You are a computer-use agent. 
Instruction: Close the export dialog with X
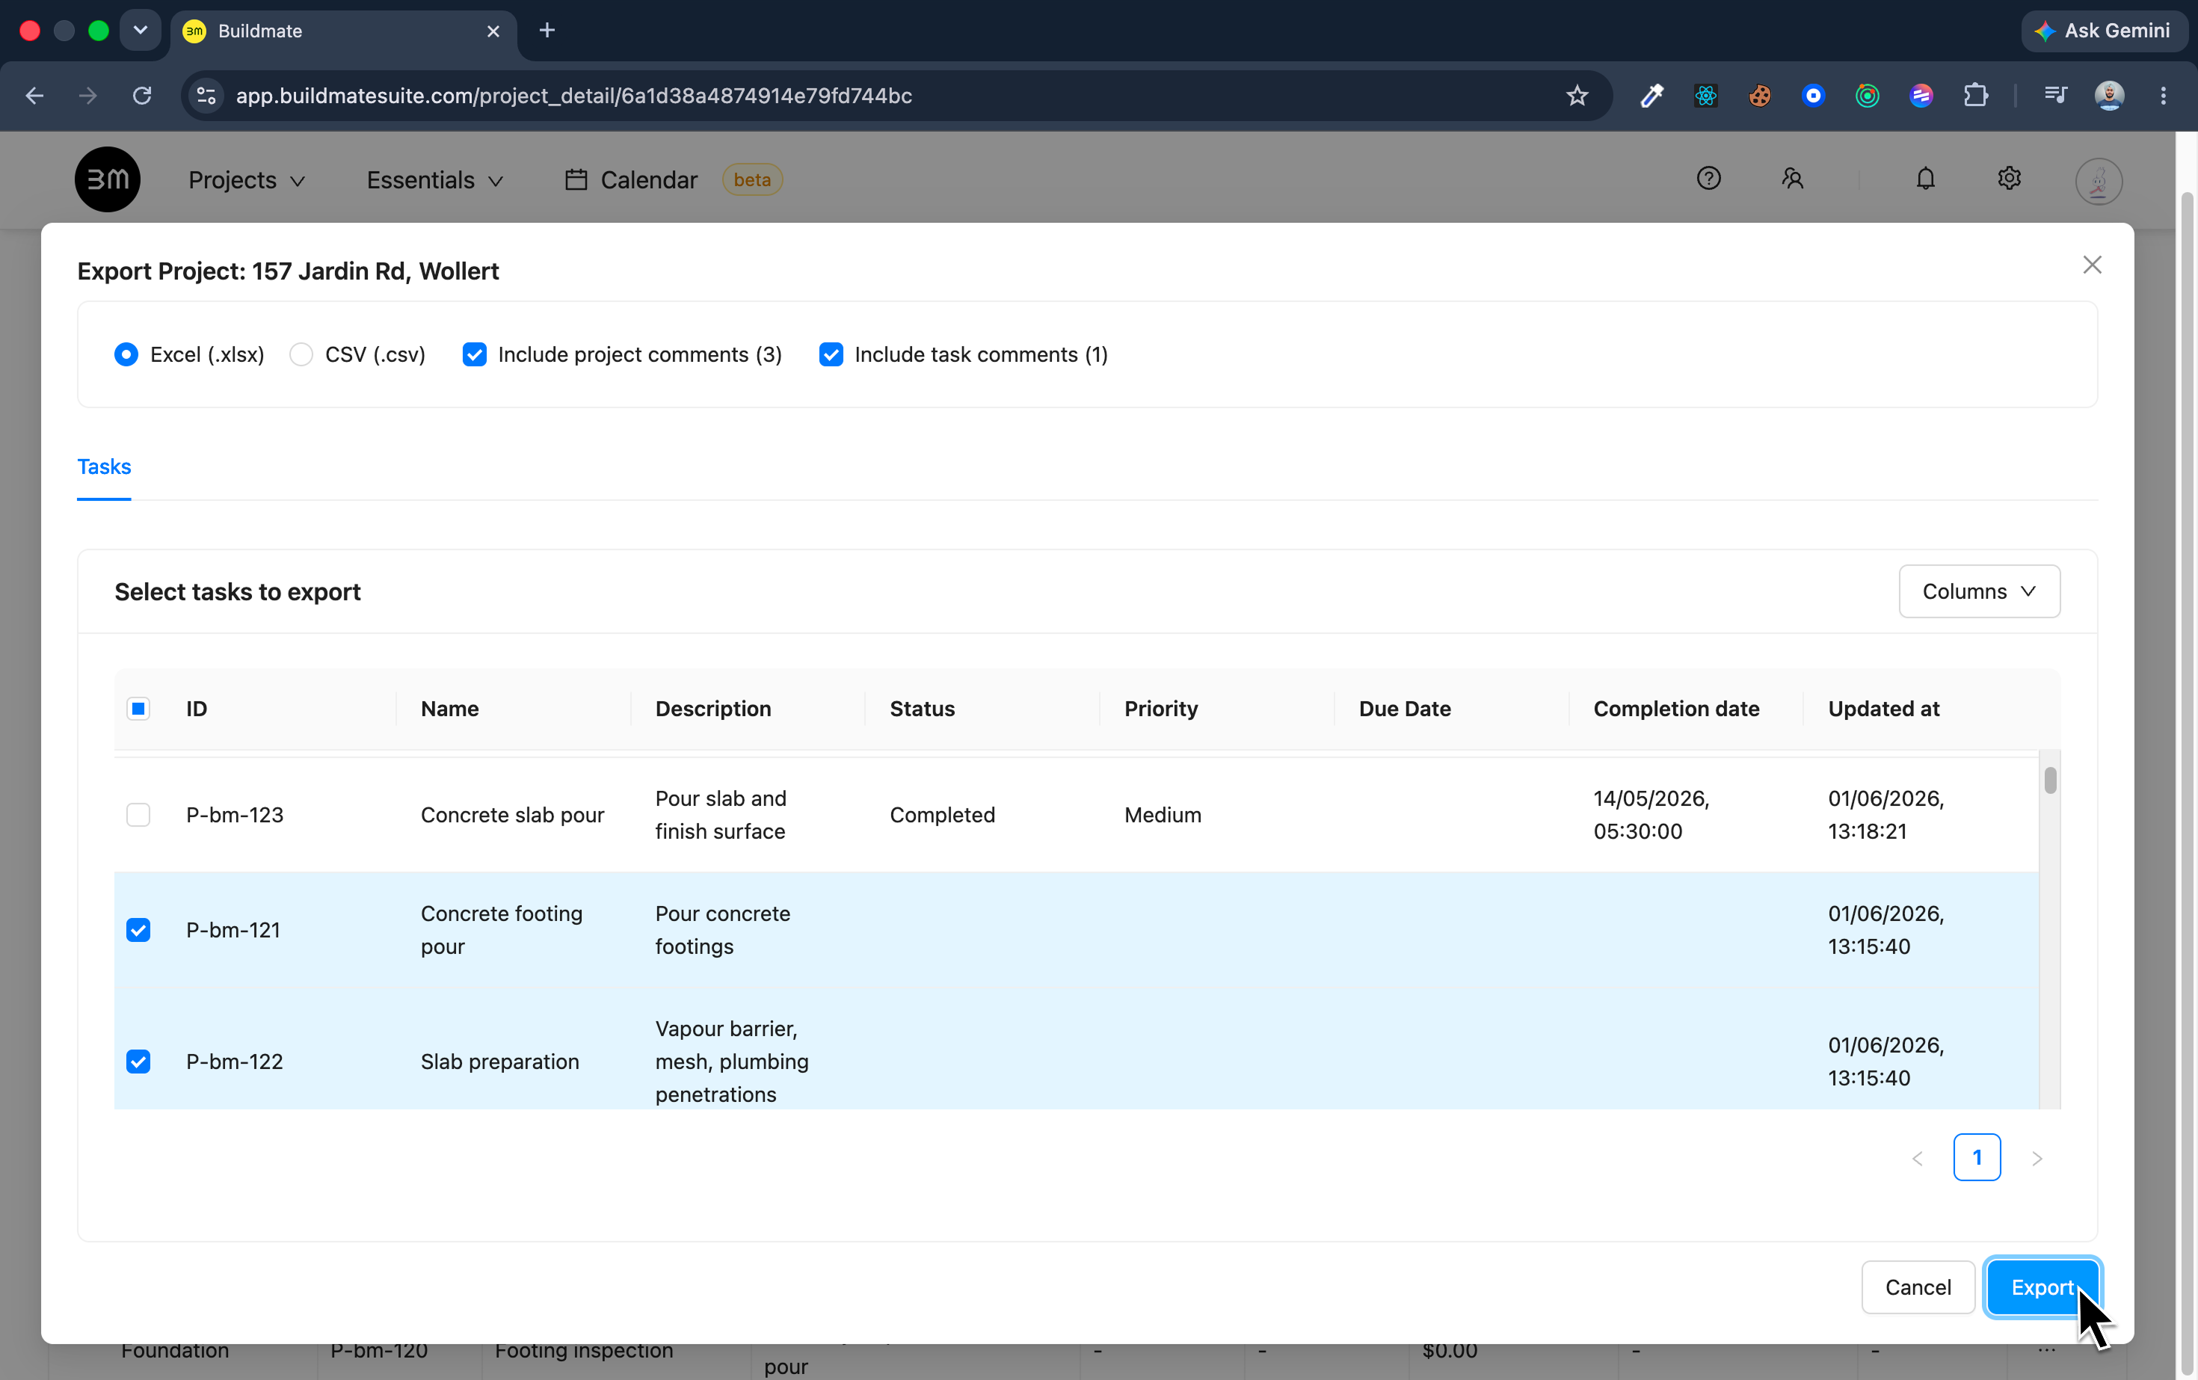[2092, 265]
